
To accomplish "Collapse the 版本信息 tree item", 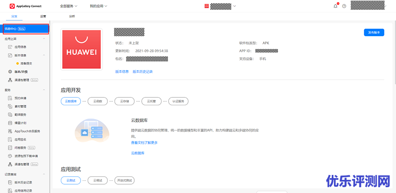I will (44, 56).
